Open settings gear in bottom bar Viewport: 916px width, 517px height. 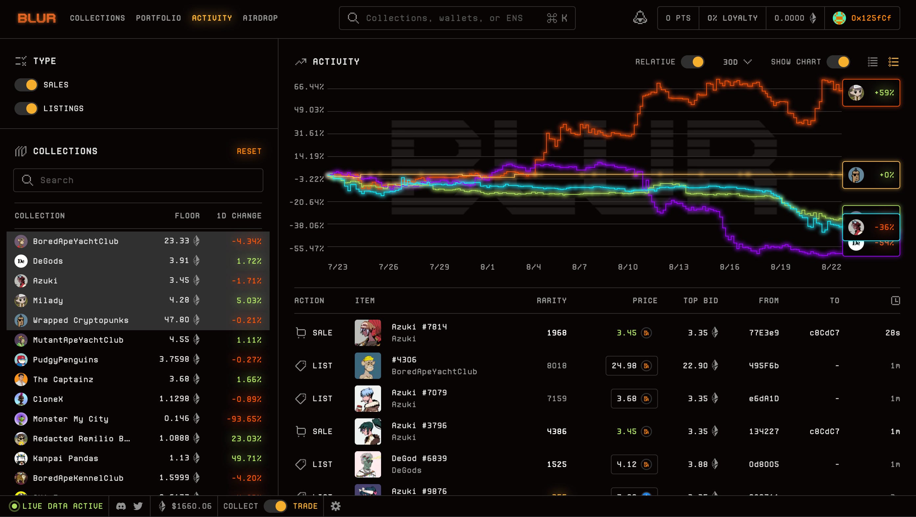[335, 506]
